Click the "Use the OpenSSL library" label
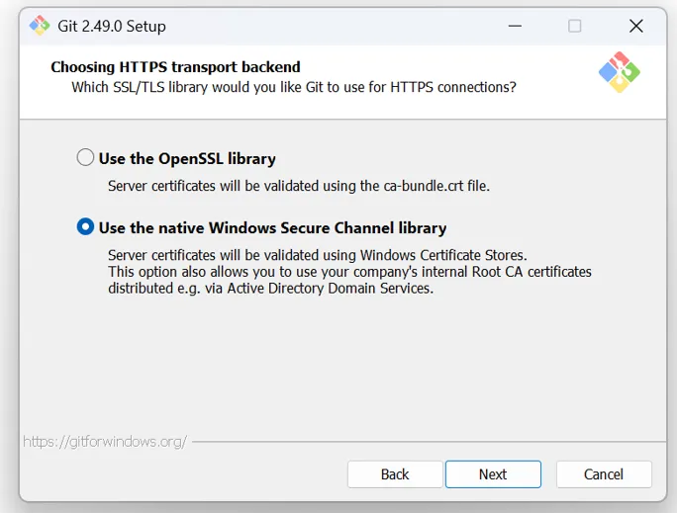Screen dimensions: 677x513 pos(187,159)
